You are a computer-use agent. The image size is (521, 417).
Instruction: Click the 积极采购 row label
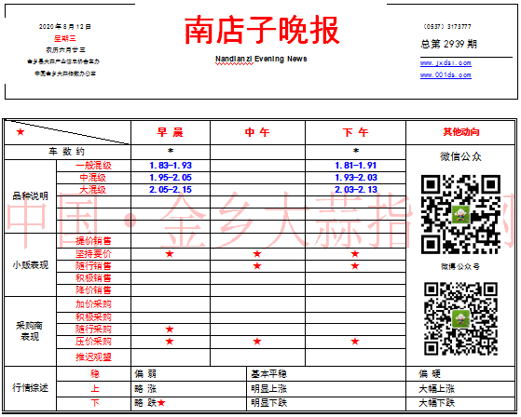(93, 317)
